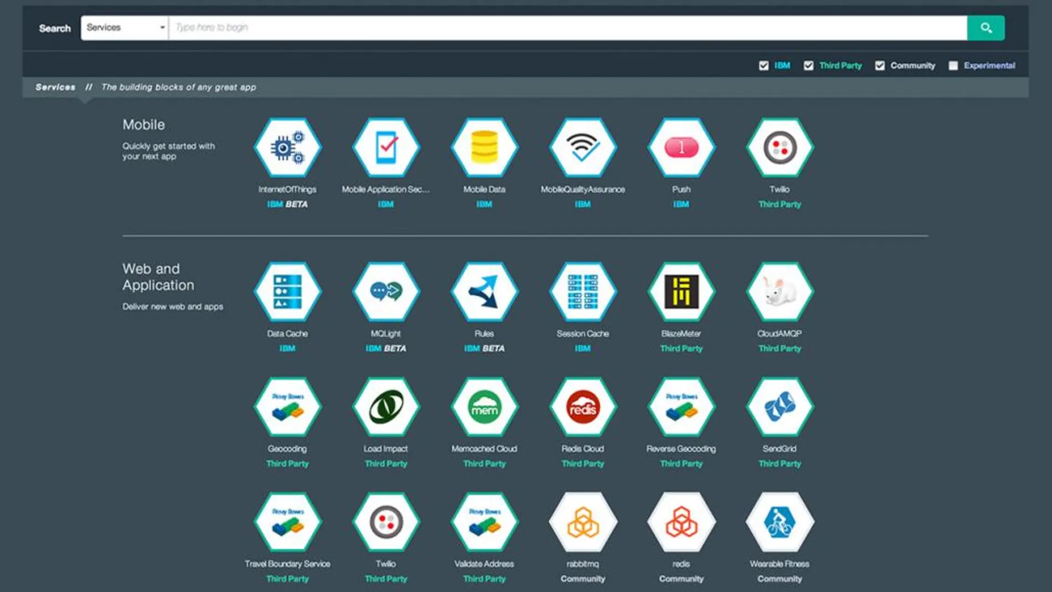The image size is (1052, 592).
Task: Click 'Deliver new web and apps' description
Action: point(173,306)
